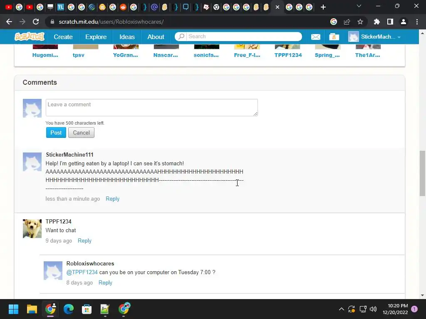Click the Scratch logo
The height and width of the screenshot is (319, 426).
click(x=30, y=37)
